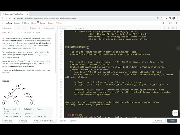Enter editor full screen mode
The height and width of the screenshot is (135, 180).
tap(177, 28)
